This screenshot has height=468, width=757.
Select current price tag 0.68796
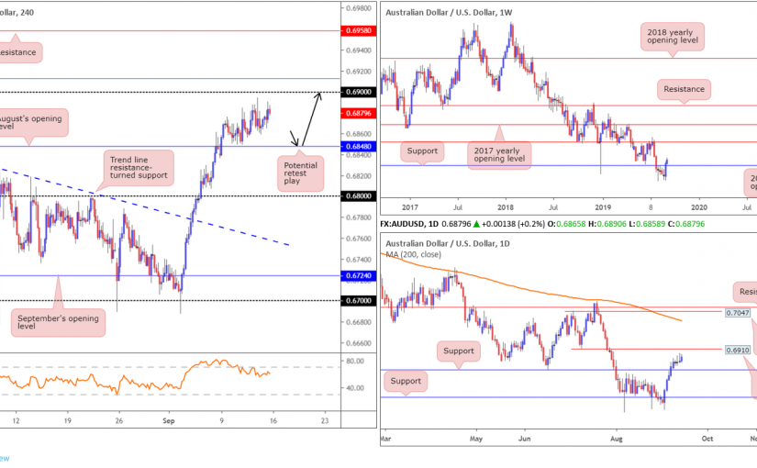pos(356,114)
